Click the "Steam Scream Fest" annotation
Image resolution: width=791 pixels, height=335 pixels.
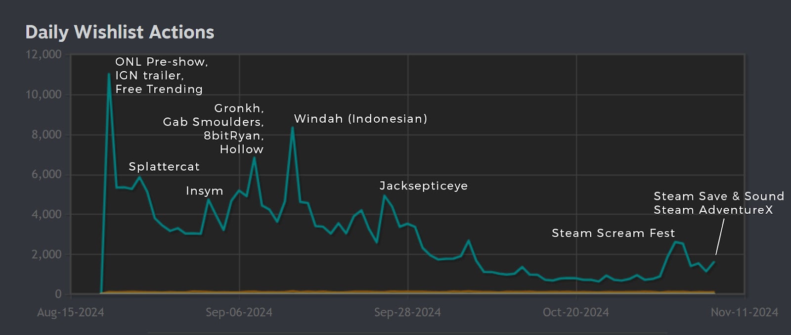[x=613, y=233]
